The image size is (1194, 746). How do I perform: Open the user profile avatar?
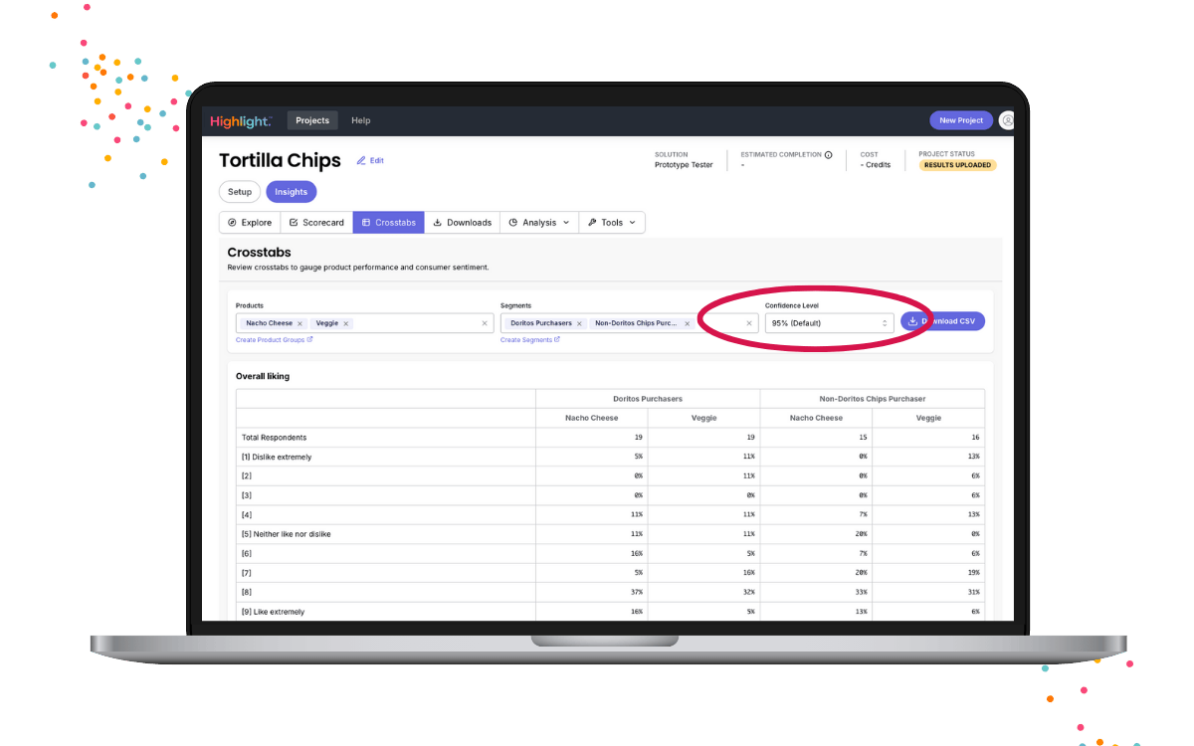click(1007, 120)
